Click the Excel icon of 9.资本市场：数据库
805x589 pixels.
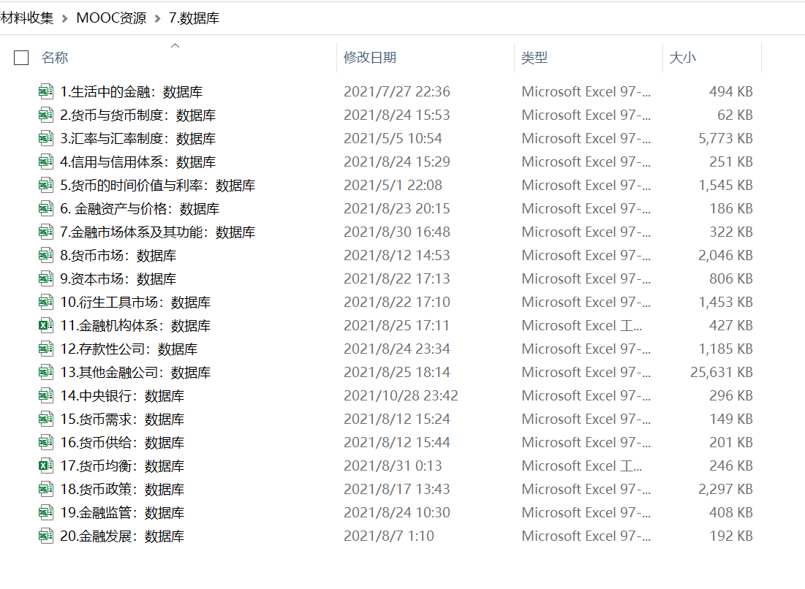(x=45, y=279)
